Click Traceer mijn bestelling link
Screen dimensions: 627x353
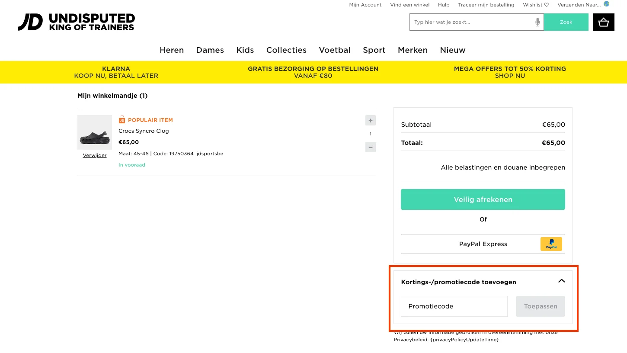[486, 5]
